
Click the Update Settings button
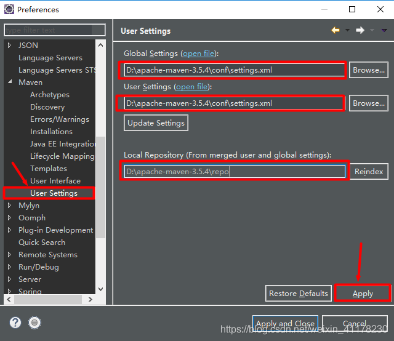click(x=156, y=123)
